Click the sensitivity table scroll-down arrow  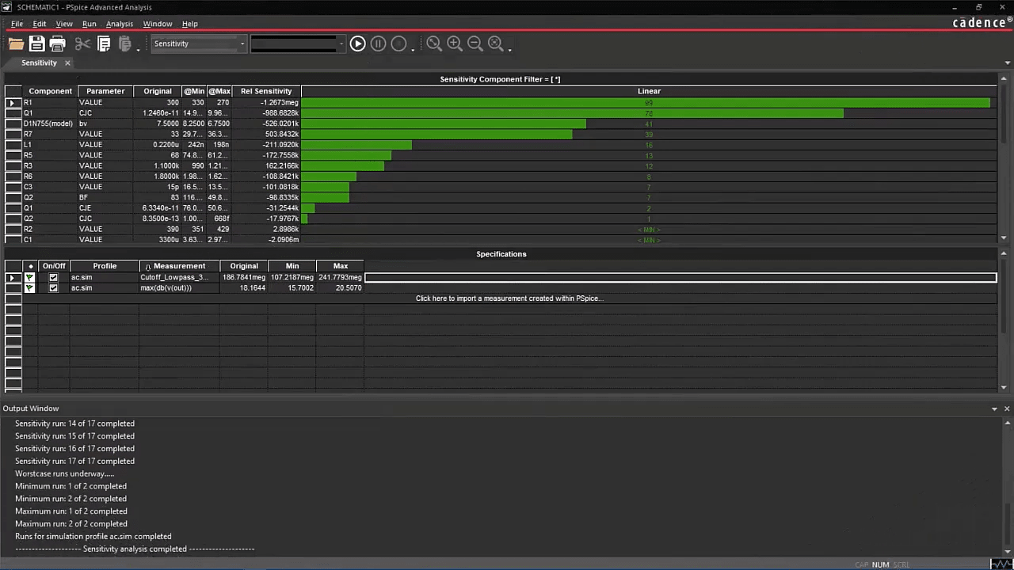tap(1004, 237)
